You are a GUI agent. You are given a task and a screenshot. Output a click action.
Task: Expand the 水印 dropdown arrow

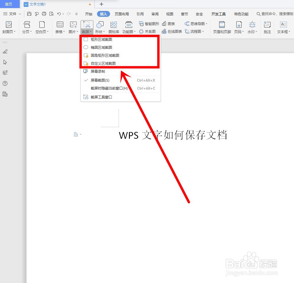pos(256,32)
